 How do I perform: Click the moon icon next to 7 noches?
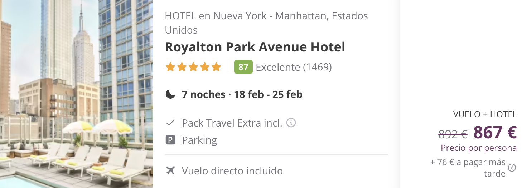click(x=170, y=94)
